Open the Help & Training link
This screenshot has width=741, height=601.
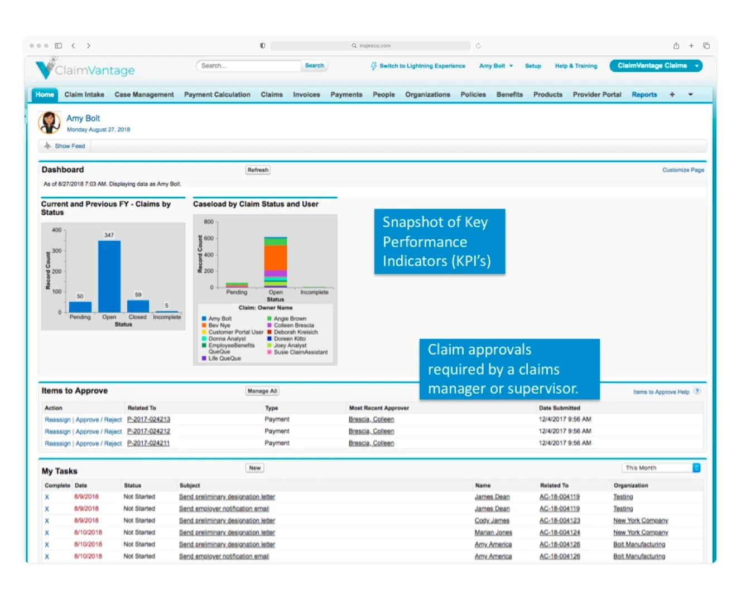576,66
